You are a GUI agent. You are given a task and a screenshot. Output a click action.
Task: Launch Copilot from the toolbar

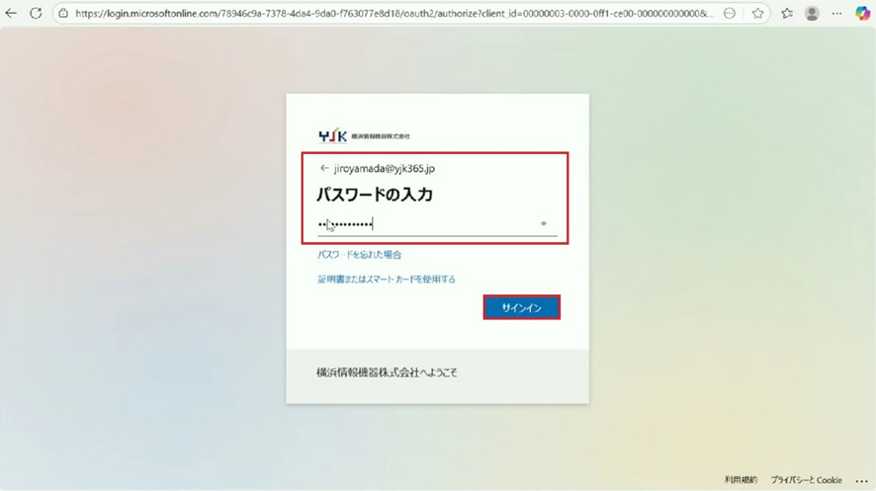coord(862,14)
